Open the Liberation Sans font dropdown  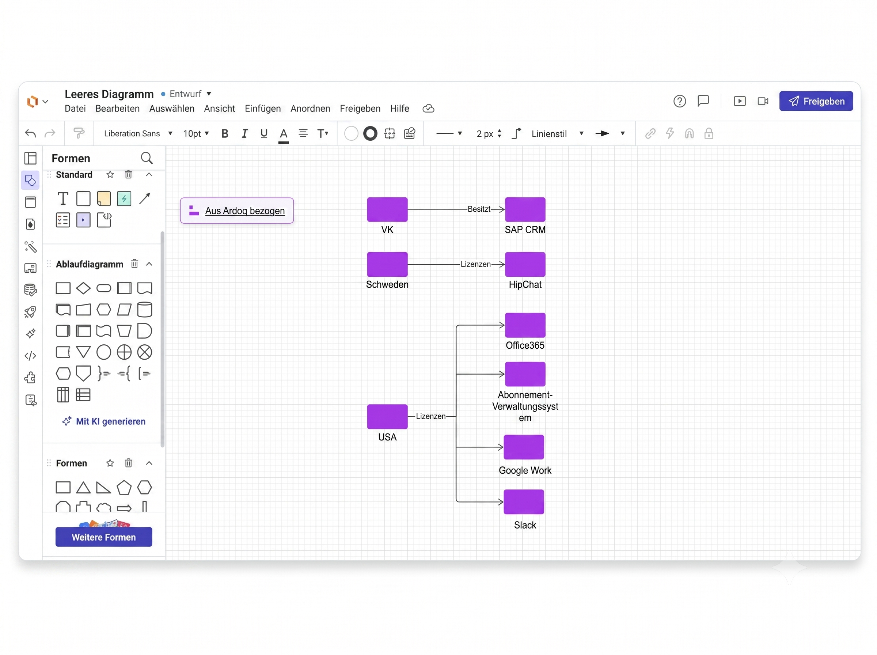tap(138, 134)
